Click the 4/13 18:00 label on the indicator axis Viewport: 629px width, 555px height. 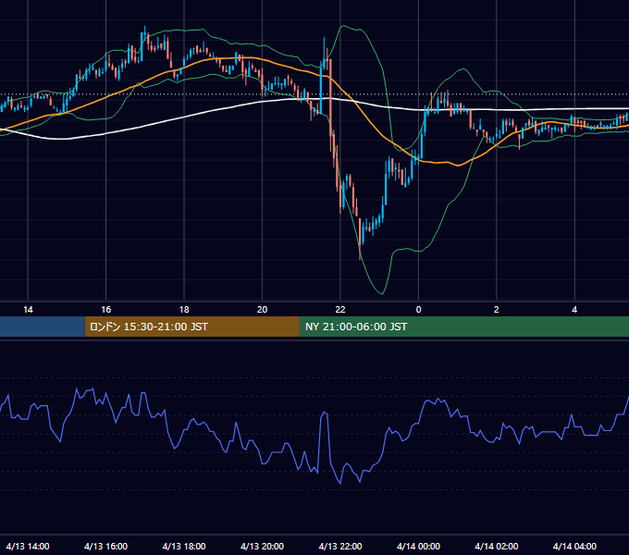(x=184, y=546)
